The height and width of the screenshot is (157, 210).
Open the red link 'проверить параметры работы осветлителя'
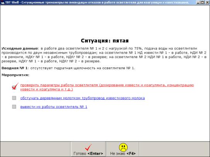[107, 87]
